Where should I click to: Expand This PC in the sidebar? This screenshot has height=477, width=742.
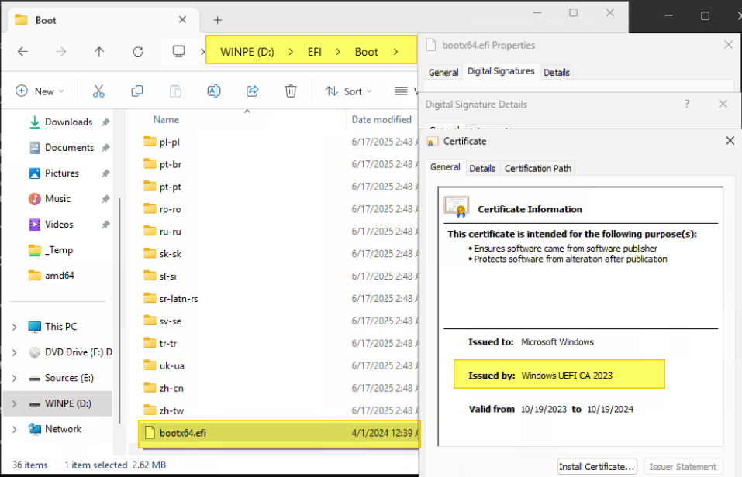pyautogui.click(x=14, y=326)
